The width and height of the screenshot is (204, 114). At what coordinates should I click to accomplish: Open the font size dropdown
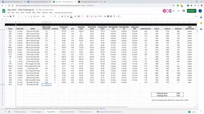pos(57,16)
